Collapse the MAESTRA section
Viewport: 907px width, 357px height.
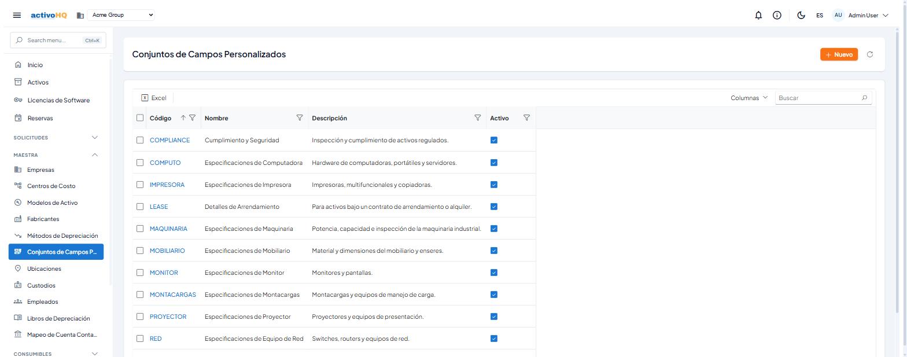pos(56,155)
